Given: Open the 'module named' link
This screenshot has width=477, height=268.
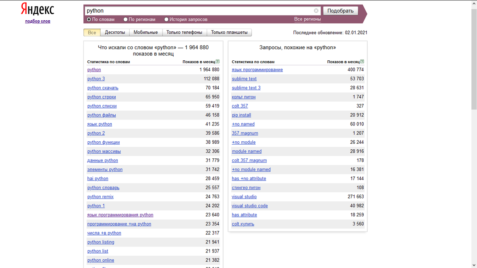Looking at the screenshot, I should click(247, 152).
